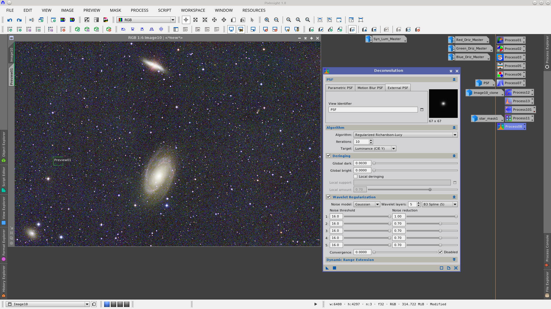Uncheck Disabled next to Convergence
The height and width of the screenshot is (309, 551).
point(441,252)
